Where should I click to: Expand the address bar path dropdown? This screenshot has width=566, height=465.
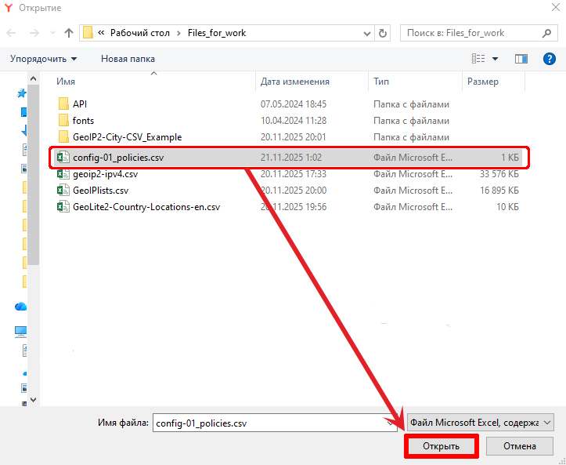tap(367, 33)
